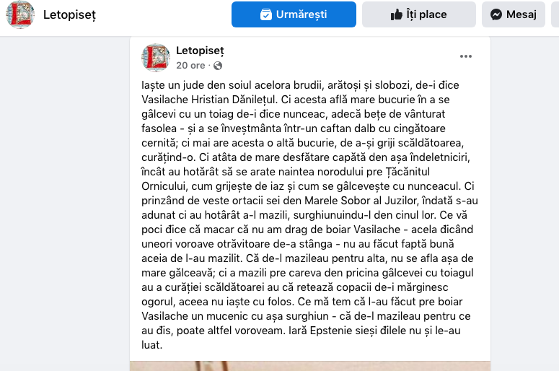559x371 pixels.
Task: Click the Messenger icon beside Mesaj
Action: [x=496, y=14]
